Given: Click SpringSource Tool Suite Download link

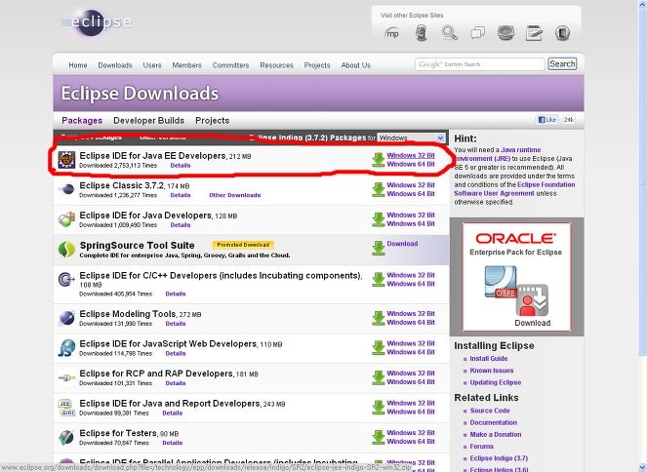Looking at the screenshot, I should pos(402,244).
